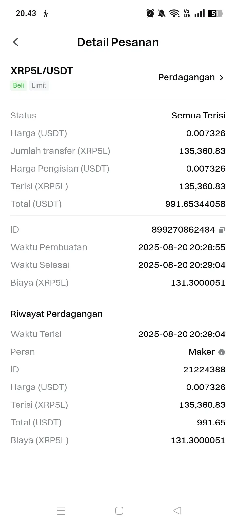236x525 pixels.
Task: Tap Android back triangle button
Action: [177, 510]
